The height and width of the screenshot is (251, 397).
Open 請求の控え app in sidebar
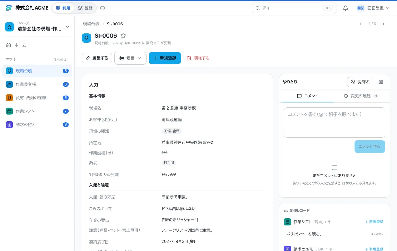click(37, 124)
